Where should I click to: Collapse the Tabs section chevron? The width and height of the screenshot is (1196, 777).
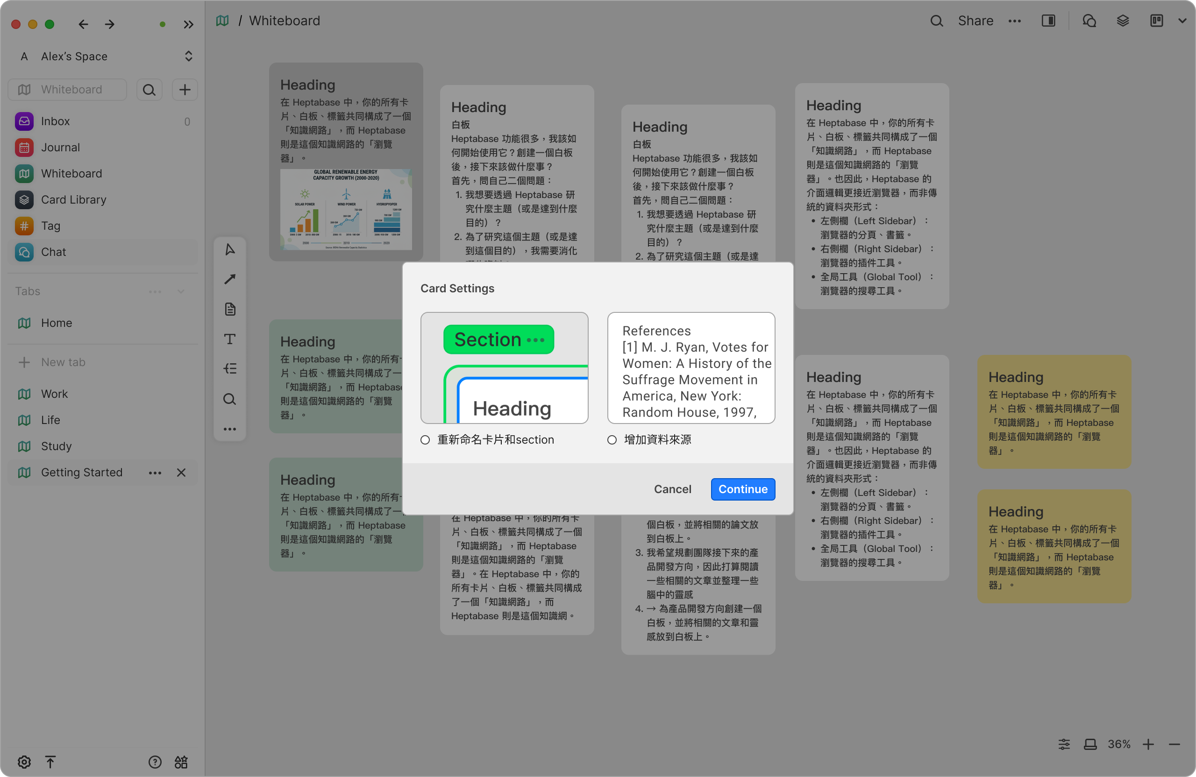coord(181,291)
